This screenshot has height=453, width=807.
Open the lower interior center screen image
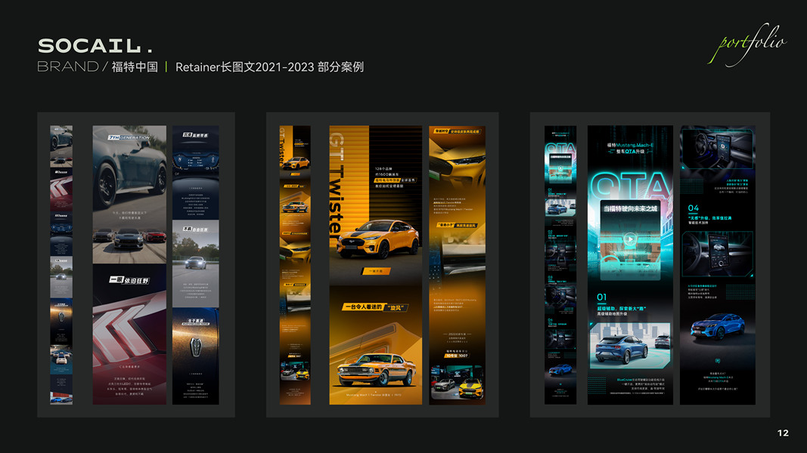[x=718, y=254]
